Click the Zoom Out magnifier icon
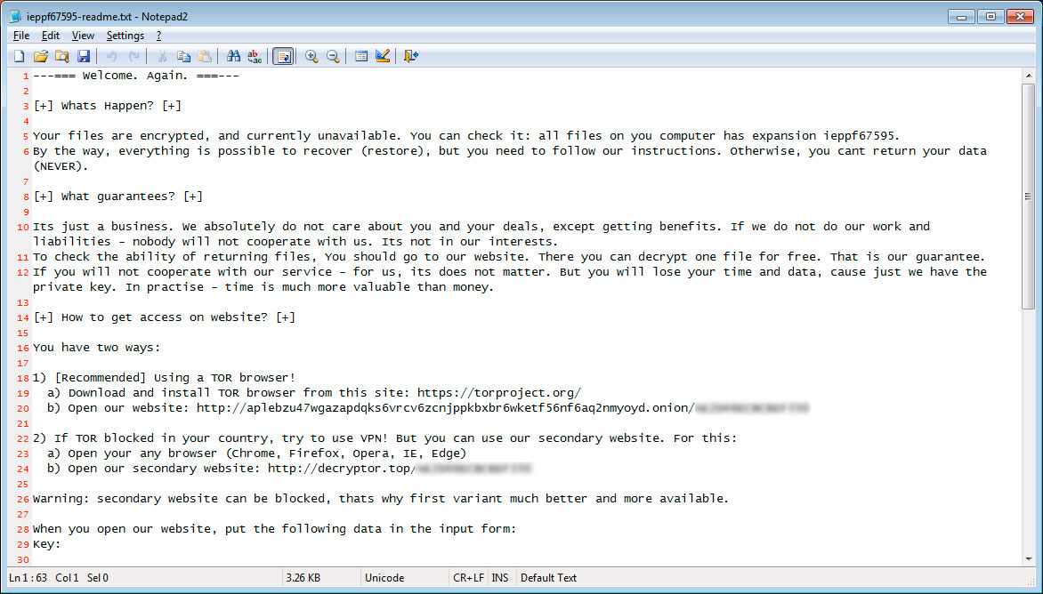Image resolution: width=1043 pixels, height=594 pixels. 333,57
